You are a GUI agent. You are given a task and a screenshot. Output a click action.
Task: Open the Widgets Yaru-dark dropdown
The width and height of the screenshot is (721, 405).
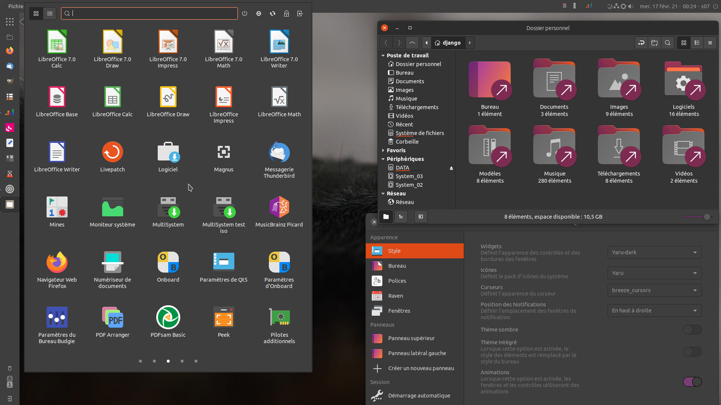pos(654,252)
